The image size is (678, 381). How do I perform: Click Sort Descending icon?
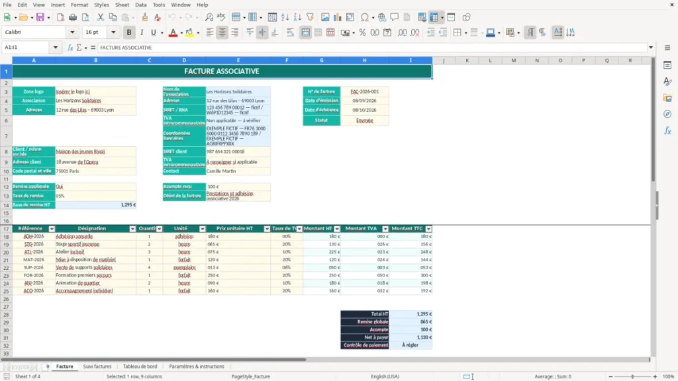coord(297,17)
